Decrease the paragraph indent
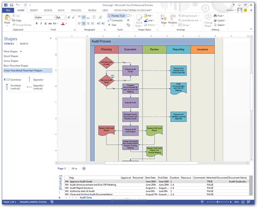The image size is (258, 208). [x=99, y=23]
